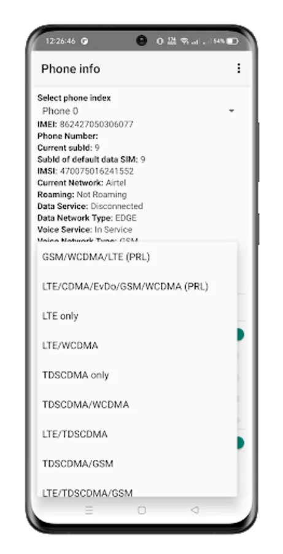This screenshot has height=554, width=283.
Task: Tap the IMEI number text
Action: point(96,124)
